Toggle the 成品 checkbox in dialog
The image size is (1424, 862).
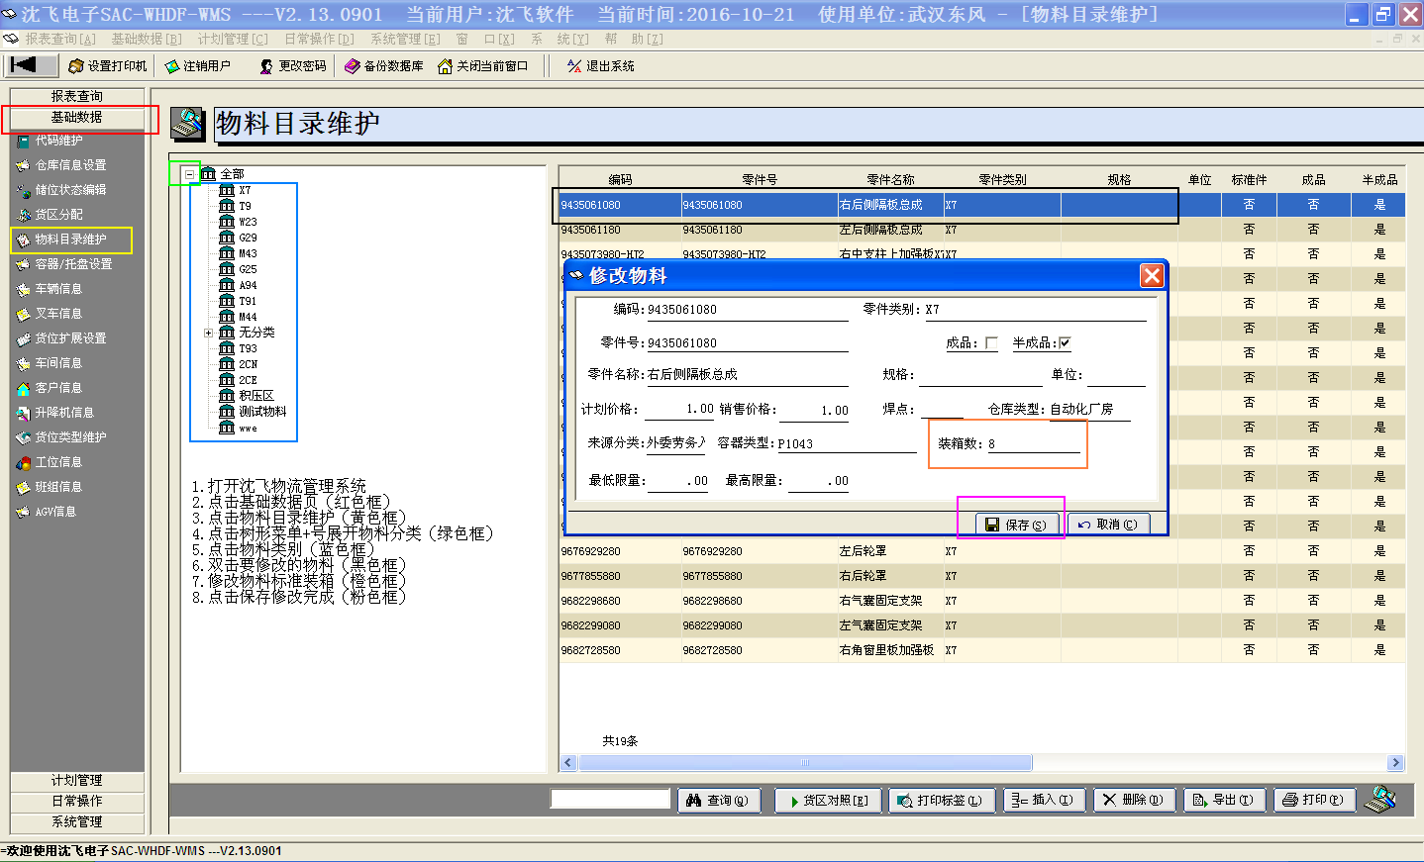click(x=991, y=343)
